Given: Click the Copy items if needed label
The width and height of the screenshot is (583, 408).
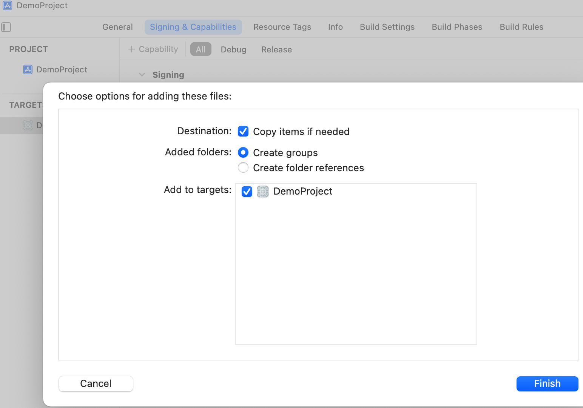Looking at the screenshot, I should pos(301,131).
